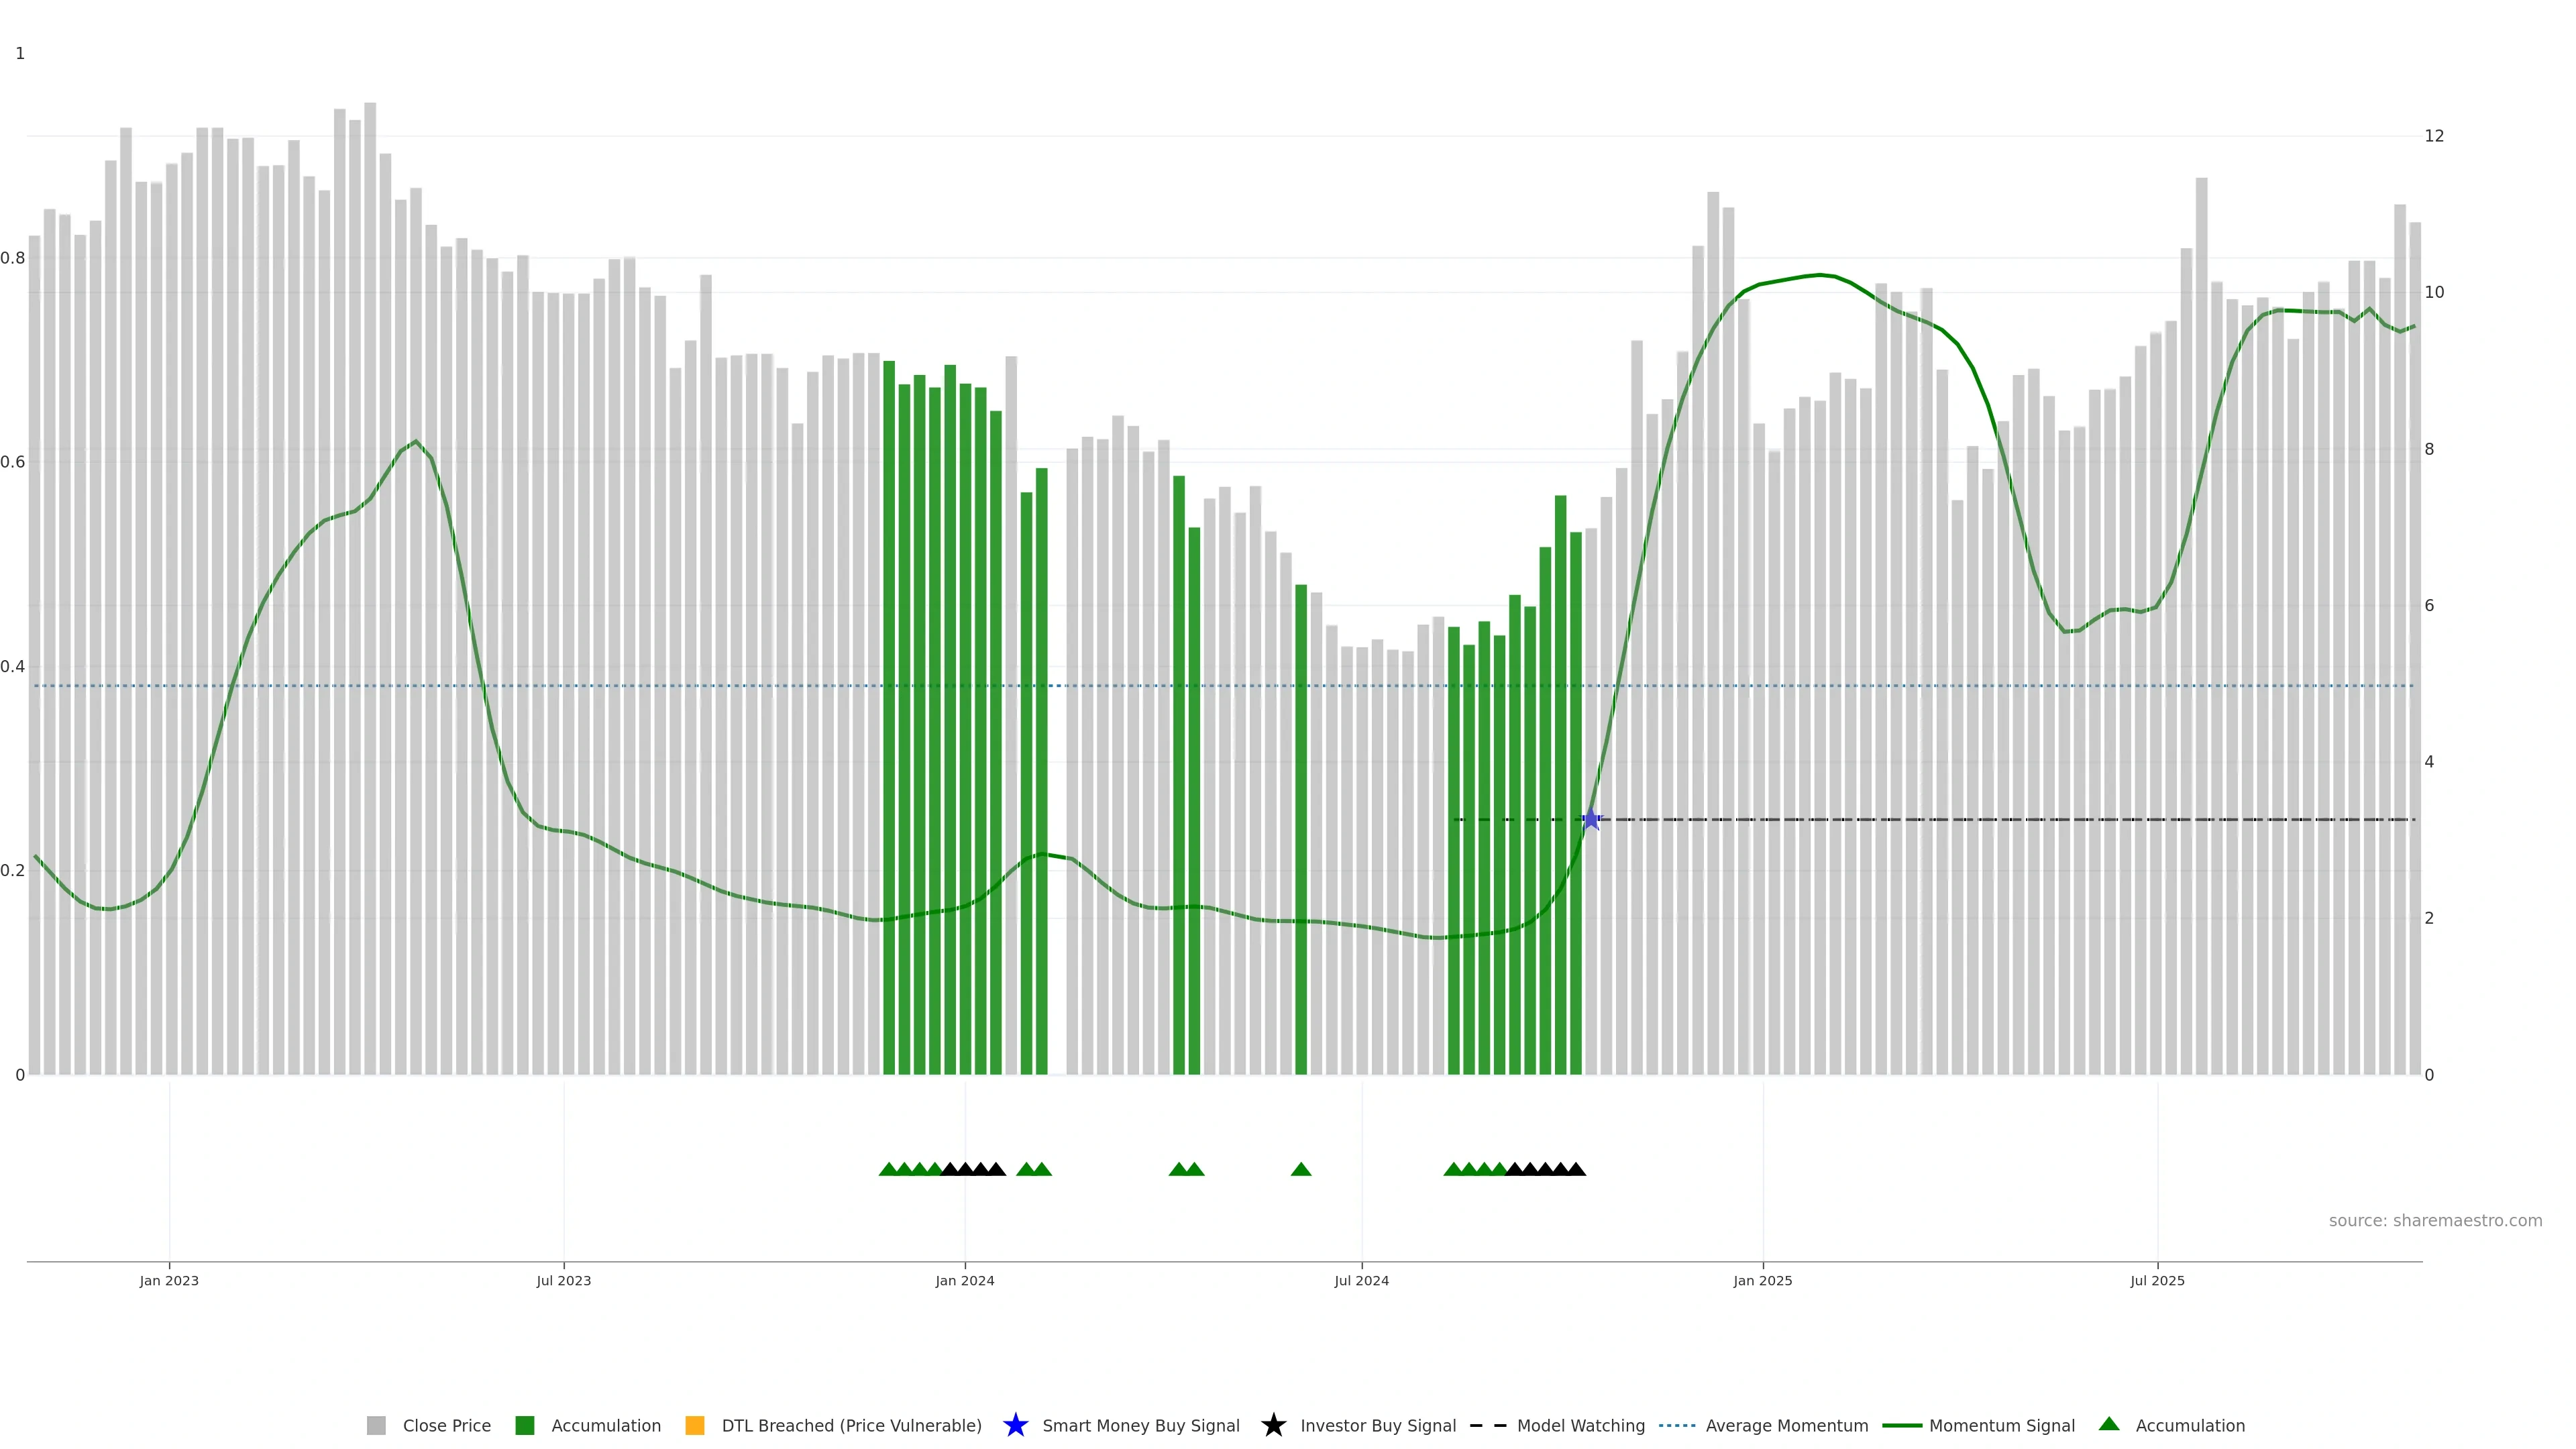The height and width of the screenshot is (1449, 2576).
Task: Toggle Close Price gray legend swatch
Action: (376, 1426)
